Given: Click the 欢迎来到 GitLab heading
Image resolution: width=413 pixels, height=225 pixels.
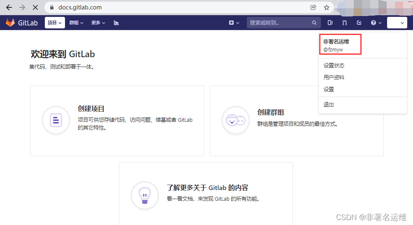Looking at the screenshot, I should coord(63,54).
